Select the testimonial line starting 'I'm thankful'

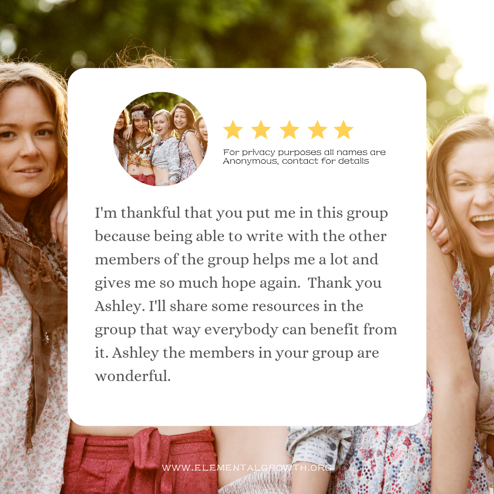[x=242, y=213]
